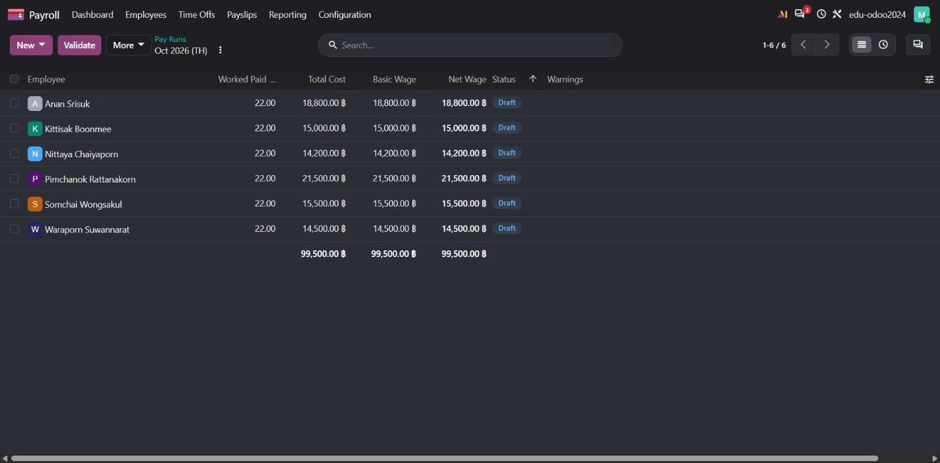Click the 1-6 / 6 pager counter
This screenshot has width=940, height=463.
774,45
